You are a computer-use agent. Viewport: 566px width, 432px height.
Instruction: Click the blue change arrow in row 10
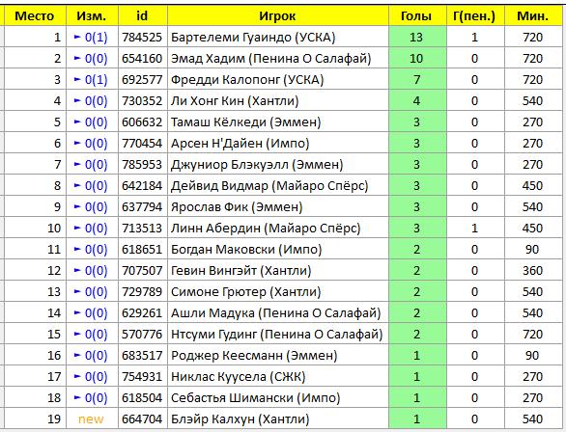[77, 229]
